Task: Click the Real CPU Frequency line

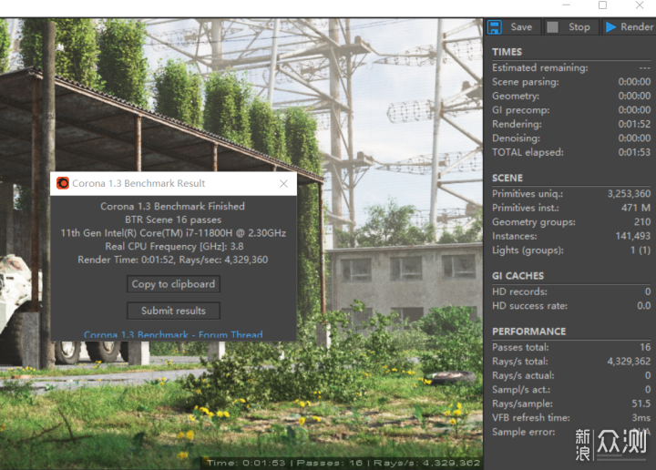Action: point(174,246)
